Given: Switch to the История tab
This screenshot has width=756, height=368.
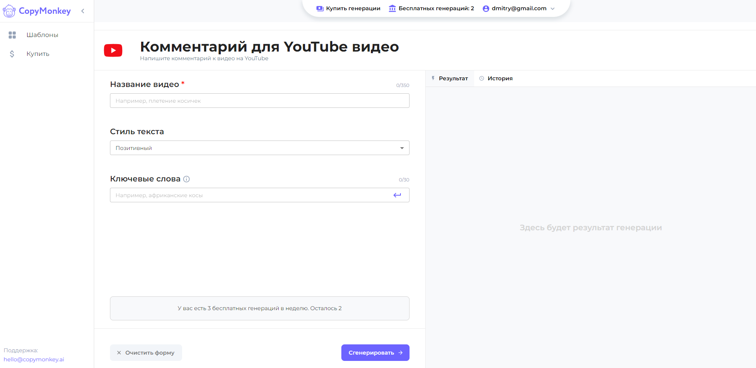Looking at the screenshot, I should [496, 78].
